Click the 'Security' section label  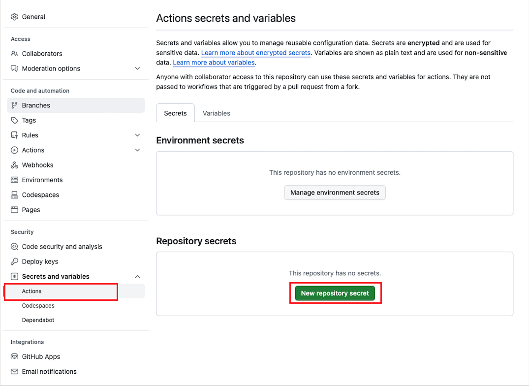22,232
